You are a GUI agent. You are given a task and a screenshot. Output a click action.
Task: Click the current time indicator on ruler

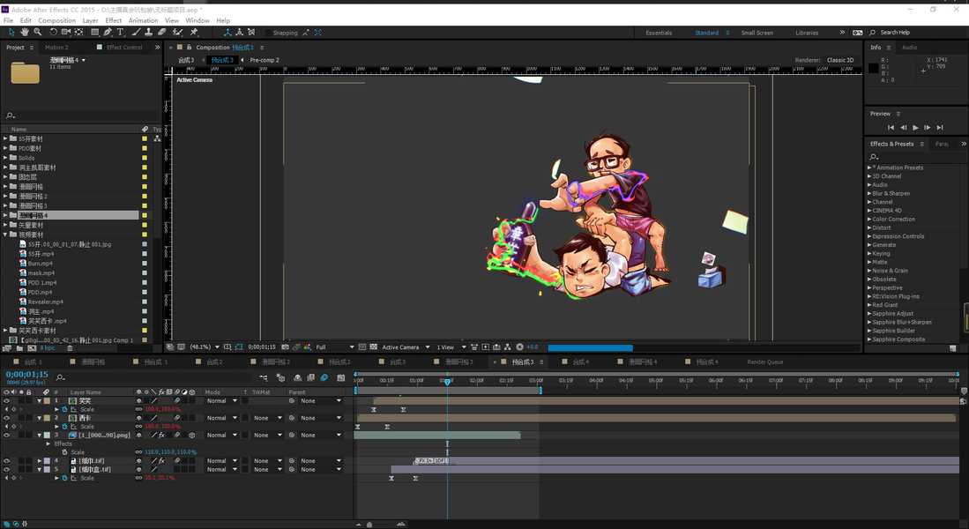tap(447, 382)
